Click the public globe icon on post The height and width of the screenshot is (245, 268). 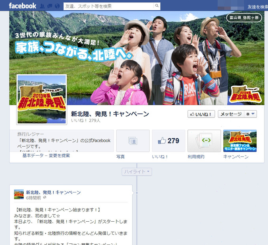45,198
